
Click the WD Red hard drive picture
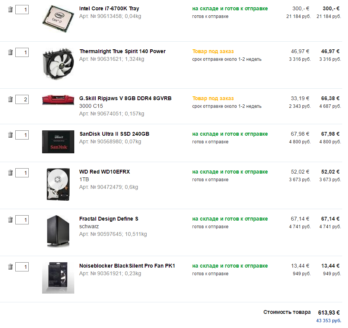tap(58, 184)
